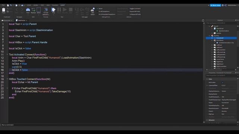Switch to the HOME ribbon tab

point(29,5)
